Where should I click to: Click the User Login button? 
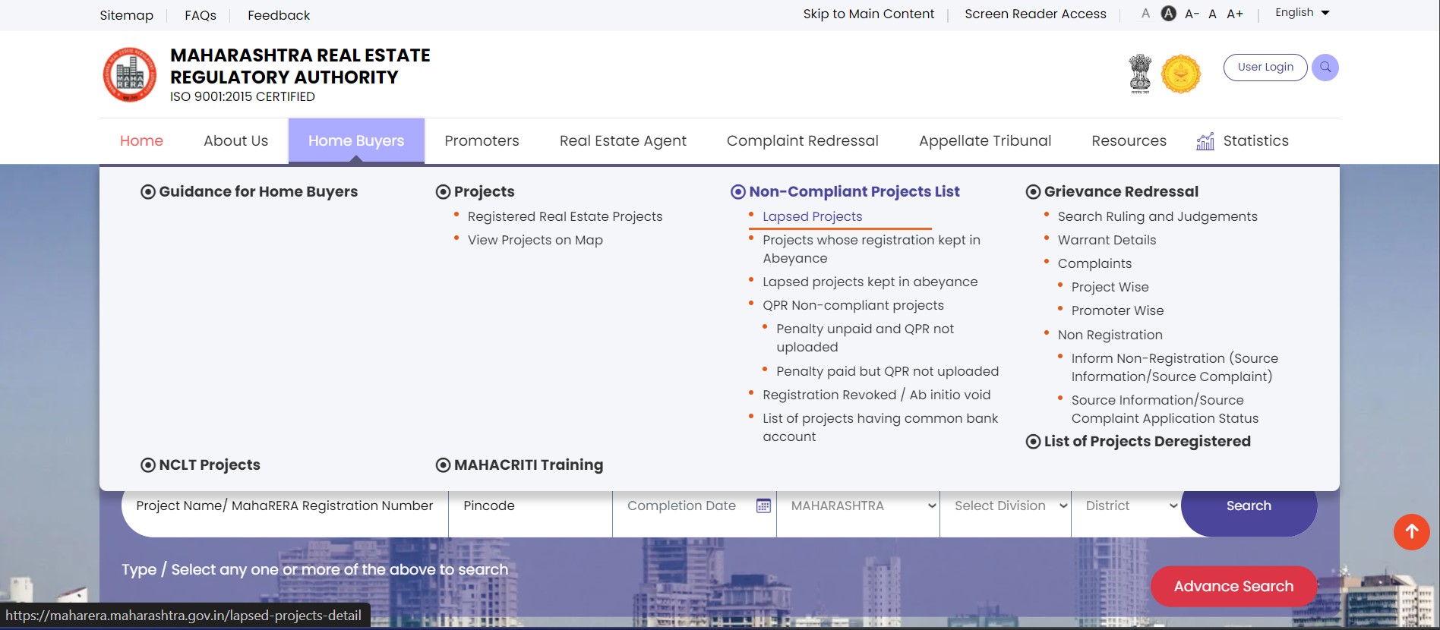click(x=1265, y=67)
